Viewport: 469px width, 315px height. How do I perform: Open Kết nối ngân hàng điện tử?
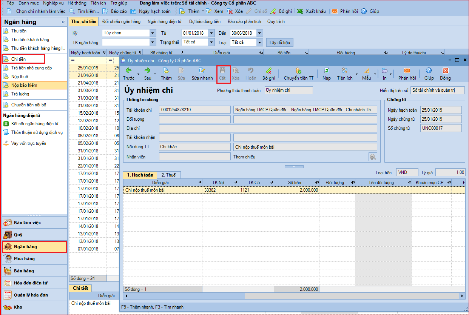pyautogui.click(x=34, y=124)
